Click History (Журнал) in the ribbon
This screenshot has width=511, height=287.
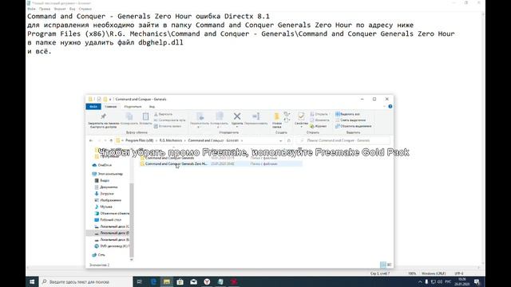coord(319,126)
